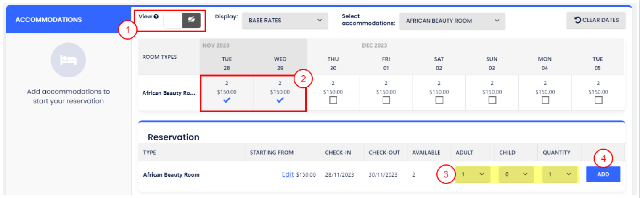Toggle the View switch dark side icon
The image size is (640, 198).
pyautogui.click(x=191, y=20)
